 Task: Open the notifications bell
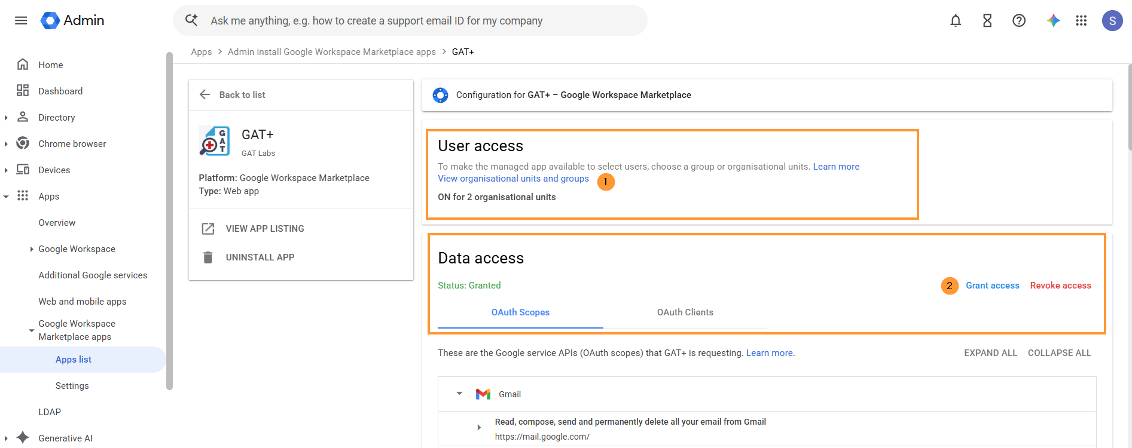[956, 21]
